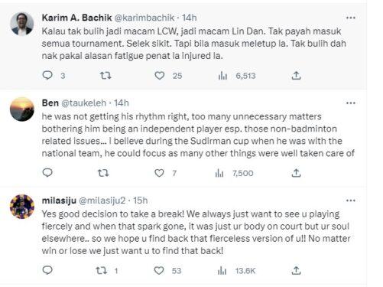Reply to Karim A. Bachik's tweet
The height and width of the screenshot is (287, 383).
coord(47,76)
